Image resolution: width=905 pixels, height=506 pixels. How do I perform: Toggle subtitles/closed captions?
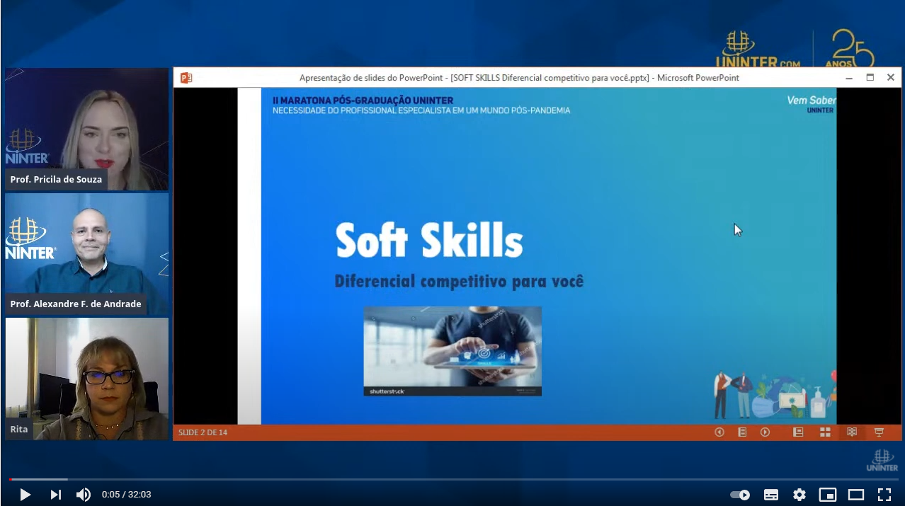(x=771, y=495)
